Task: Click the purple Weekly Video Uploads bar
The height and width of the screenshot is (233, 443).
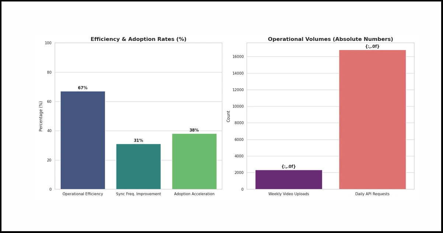Action: click(289, 179)
